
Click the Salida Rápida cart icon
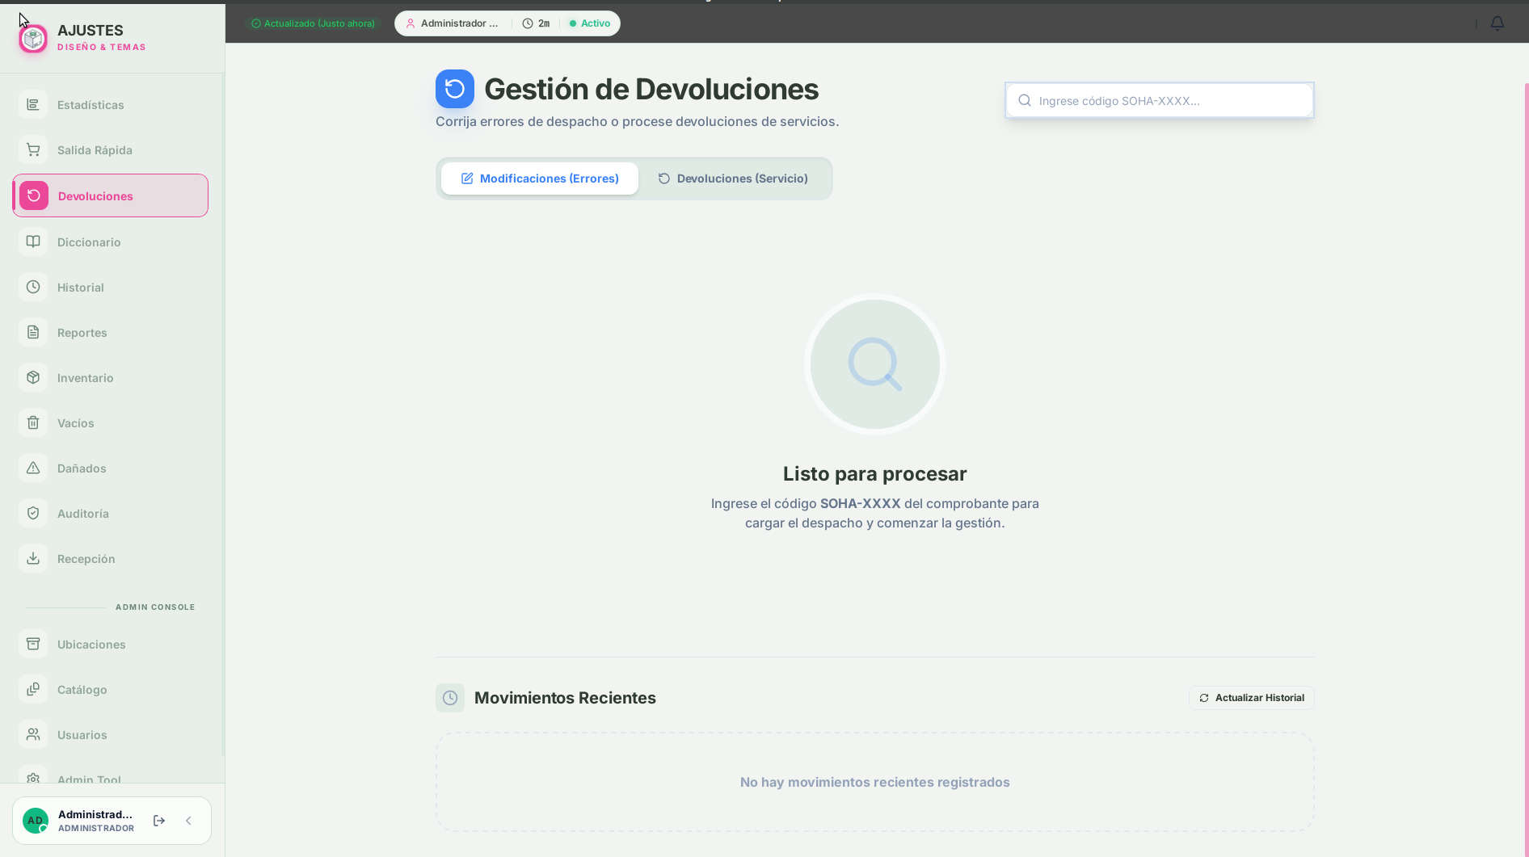coord(33,149)
